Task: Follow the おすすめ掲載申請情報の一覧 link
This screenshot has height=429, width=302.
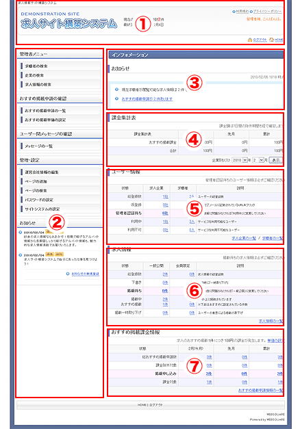Action: (261, 391)
